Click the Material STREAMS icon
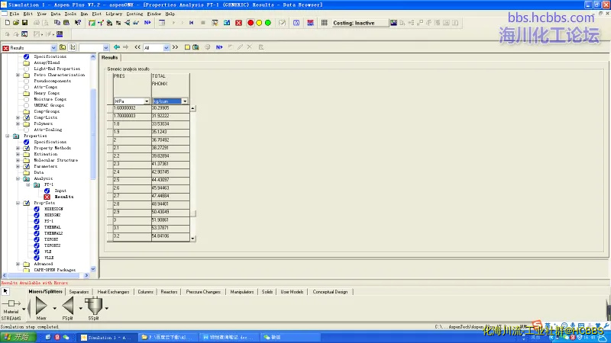 tap(11, 303)
